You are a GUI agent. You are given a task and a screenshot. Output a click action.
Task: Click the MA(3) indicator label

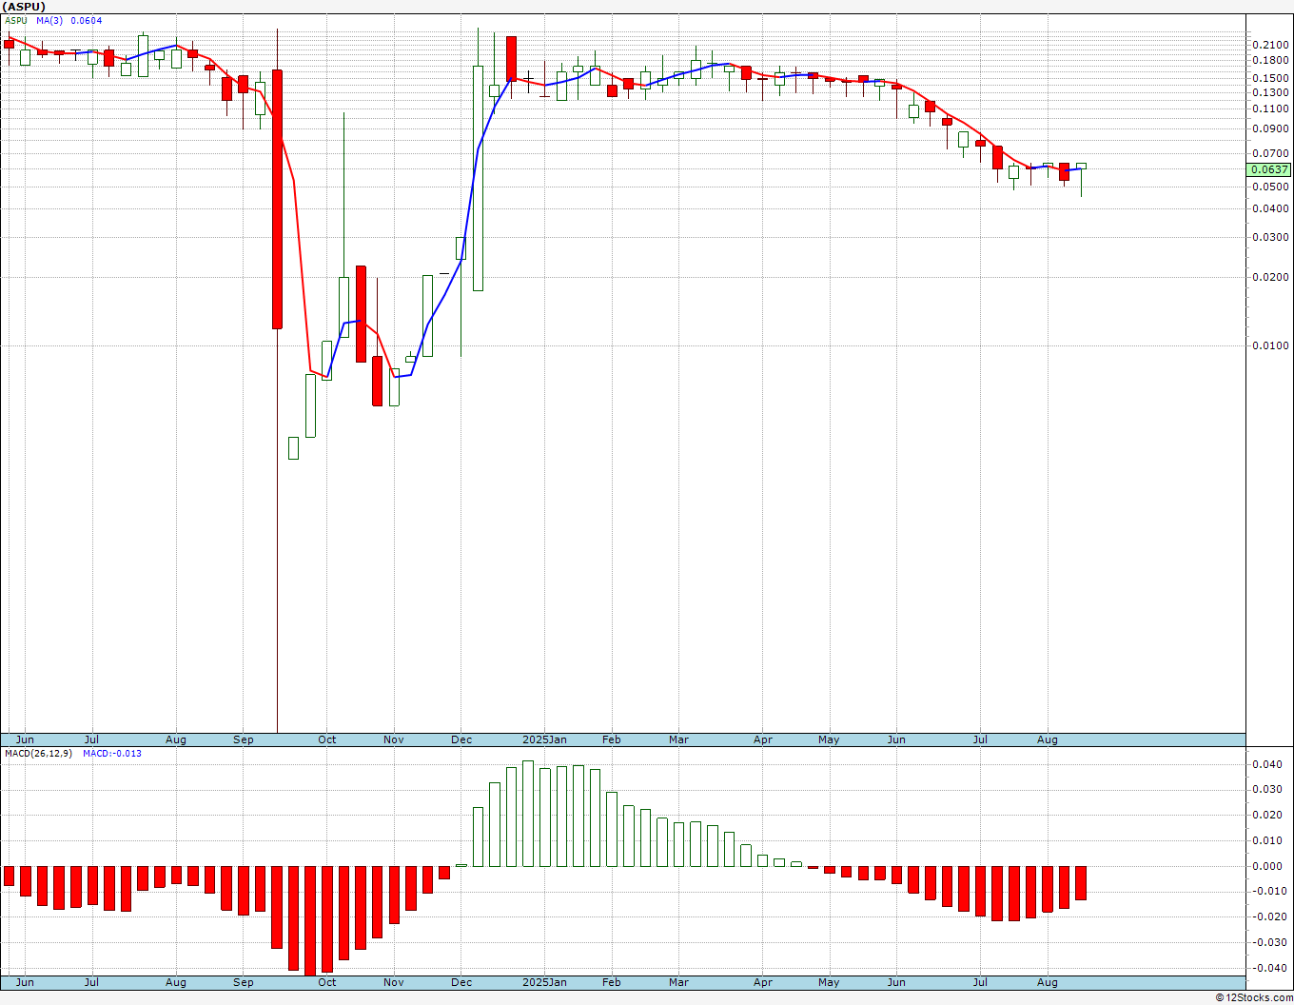(x=50, y=20)
